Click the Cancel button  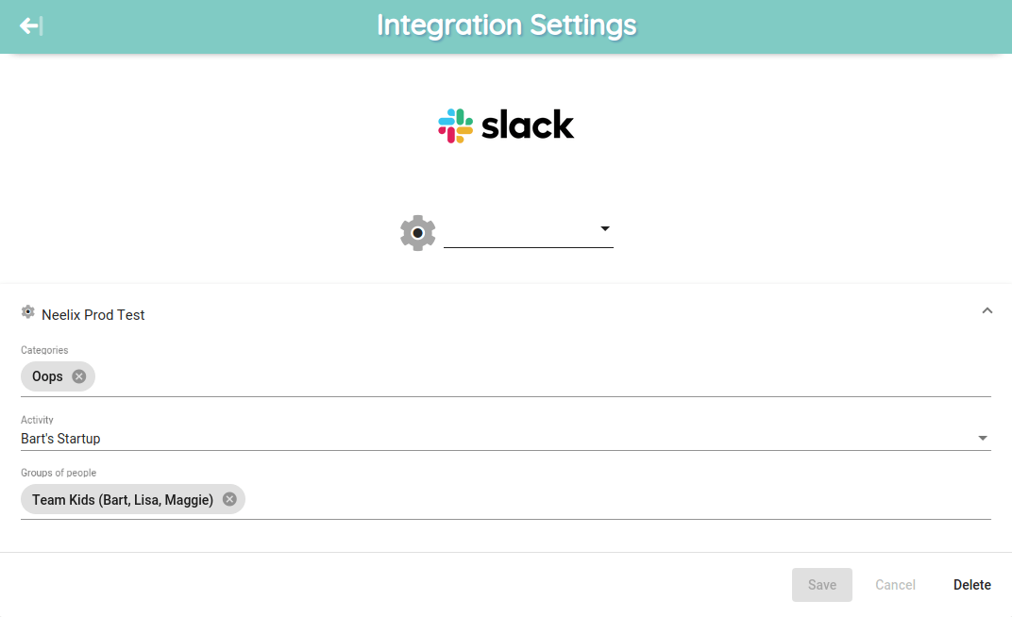[895, 585]
